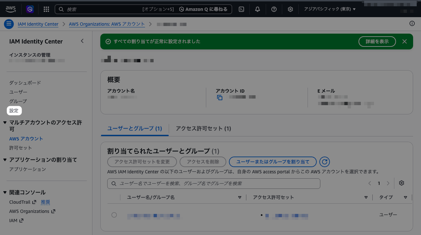Select the user row radio button
The image size is (421, 235).
[114, 215]
